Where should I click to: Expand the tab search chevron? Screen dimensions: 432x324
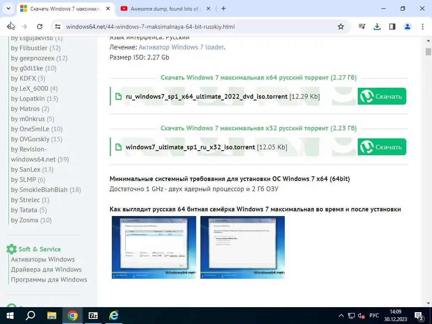8,8
